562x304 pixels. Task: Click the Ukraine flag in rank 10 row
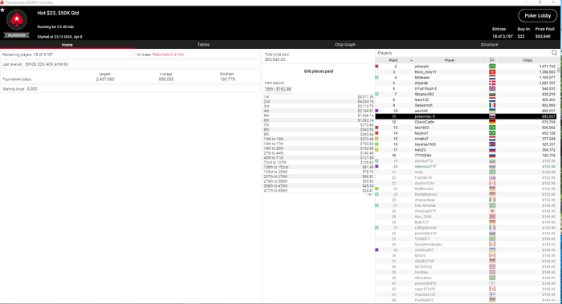[492, 111]
